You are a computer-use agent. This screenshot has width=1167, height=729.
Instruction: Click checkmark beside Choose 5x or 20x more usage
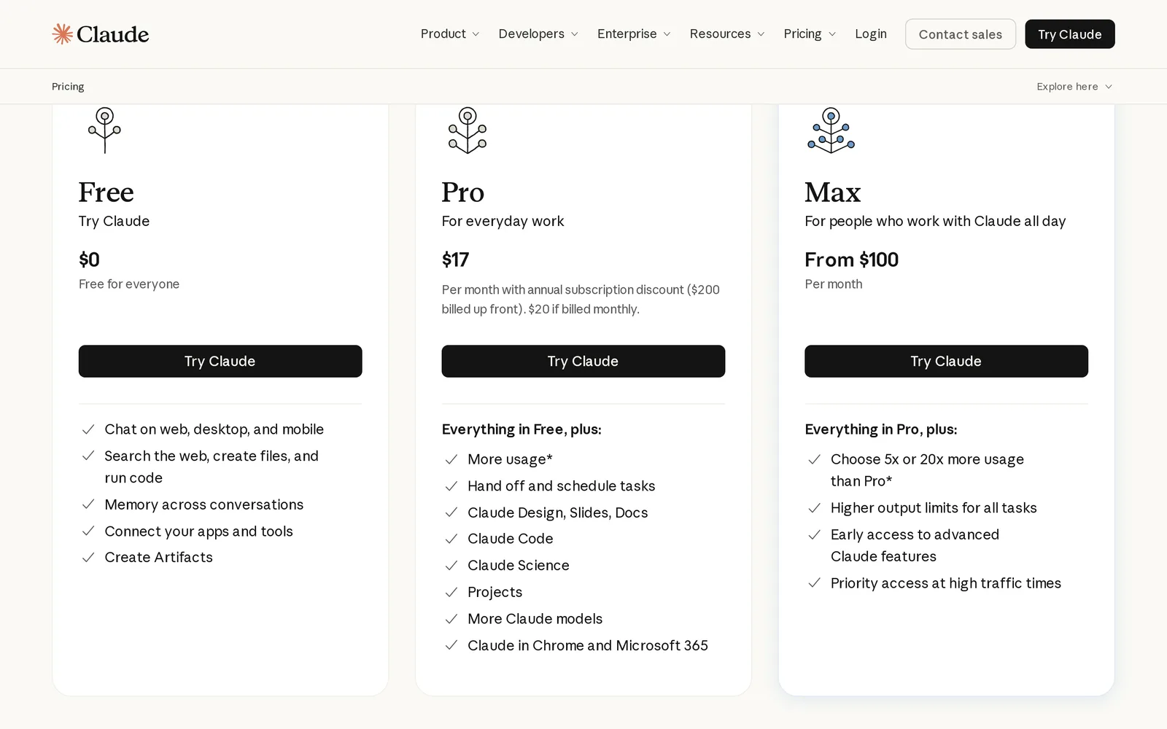click(x=815, y=459)
